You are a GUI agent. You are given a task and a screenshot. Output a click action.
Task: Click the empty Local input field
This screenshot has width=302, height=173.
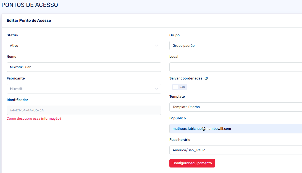(x=235, y=67)
